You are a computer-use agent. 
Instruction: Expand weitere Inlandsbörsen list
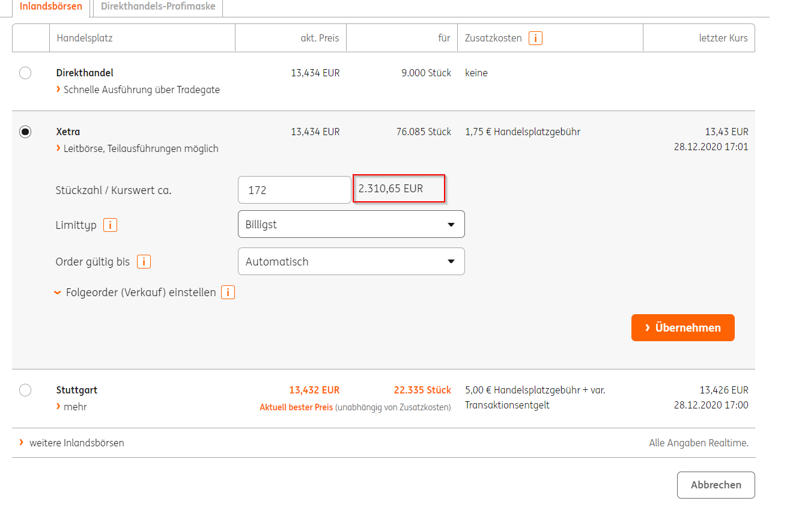(x=76, y=443)
